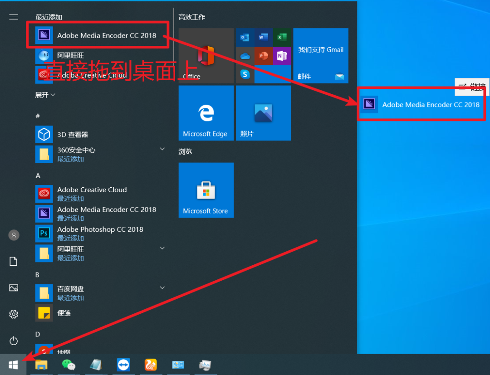Open Adobe Media Encoder CC 2018 under section A

tap(100, 214)
